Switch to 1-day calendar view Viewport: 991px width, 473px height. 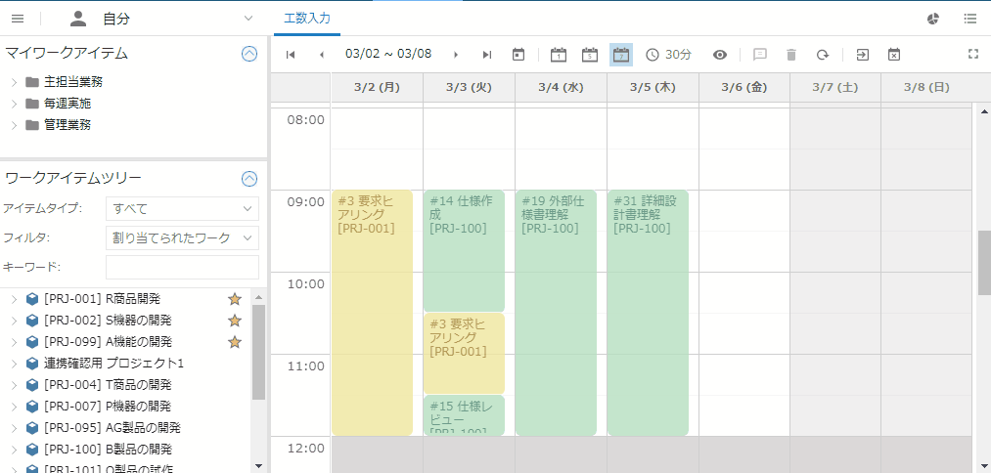558,55
